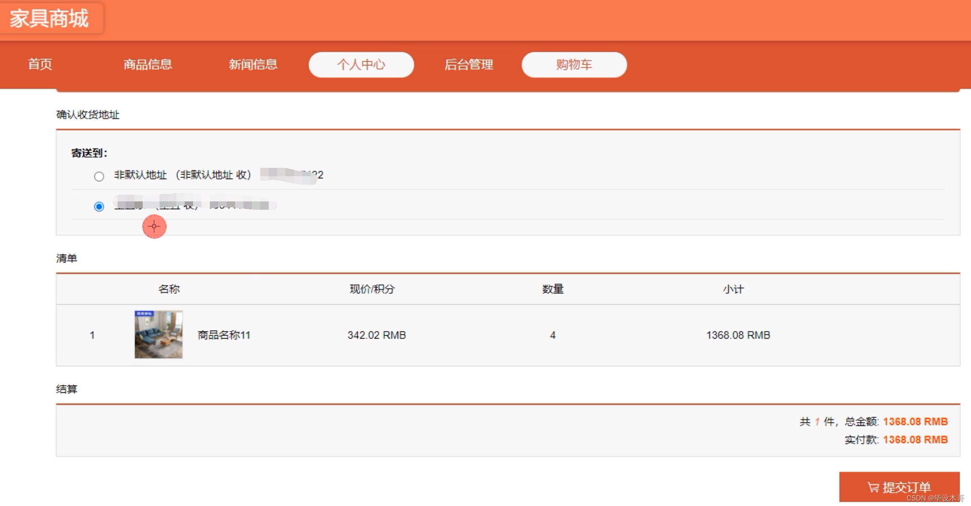Click the 家具商城 site logo
This screenshot has height=506, width=971.
pos(50,18)
